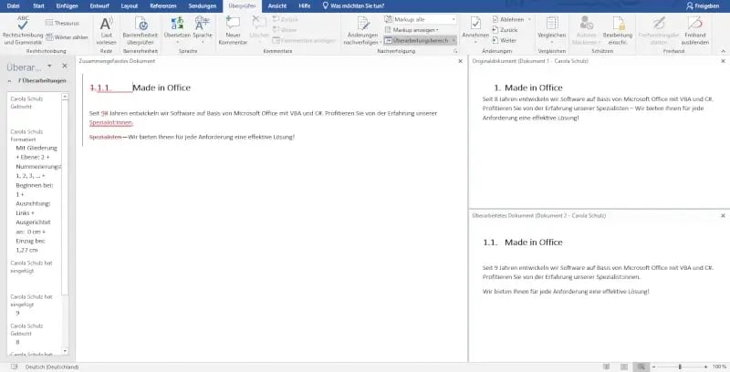
Task: Open the Nachverfolgung dialog launcher
Action: pos(455,51)
